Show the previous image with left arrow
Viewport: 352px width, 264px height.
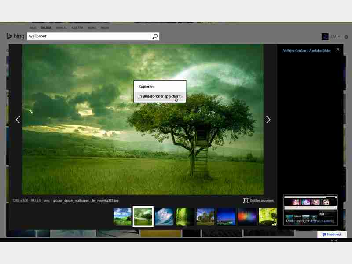(18, 120)
